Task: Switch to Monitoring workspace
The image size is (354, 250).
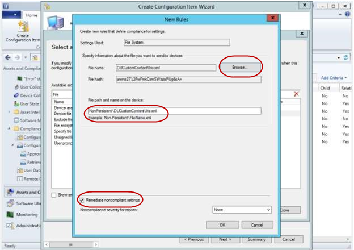Action: (23, 215)
